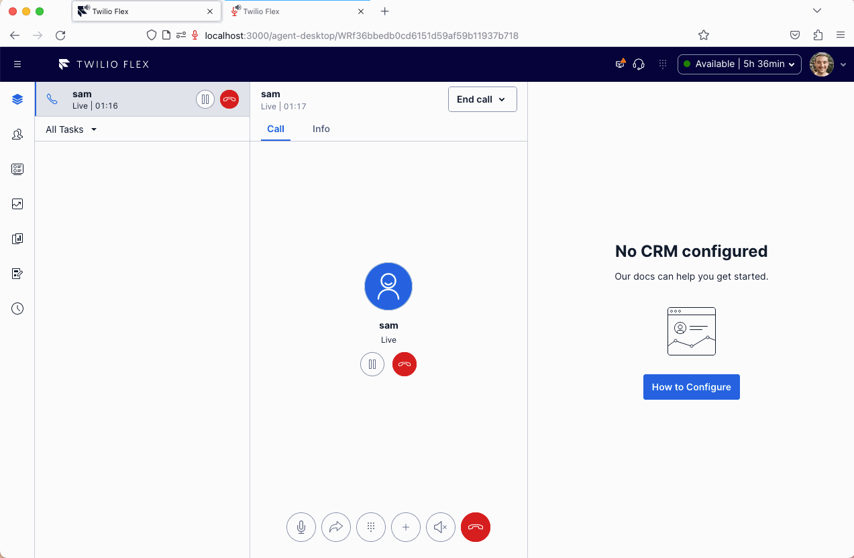Select the sam live call task row
The height and width of the screenshot is (558, 854).
tap(142, 99)
